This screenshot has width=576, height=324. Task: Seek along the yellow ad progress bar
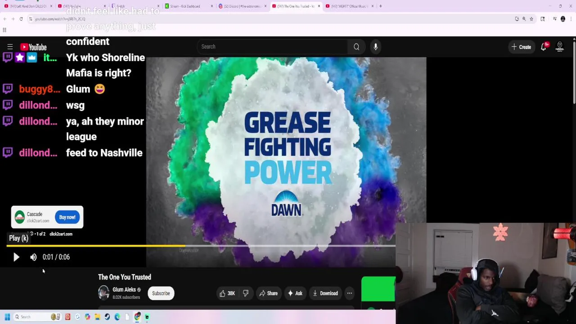(201, 246)
